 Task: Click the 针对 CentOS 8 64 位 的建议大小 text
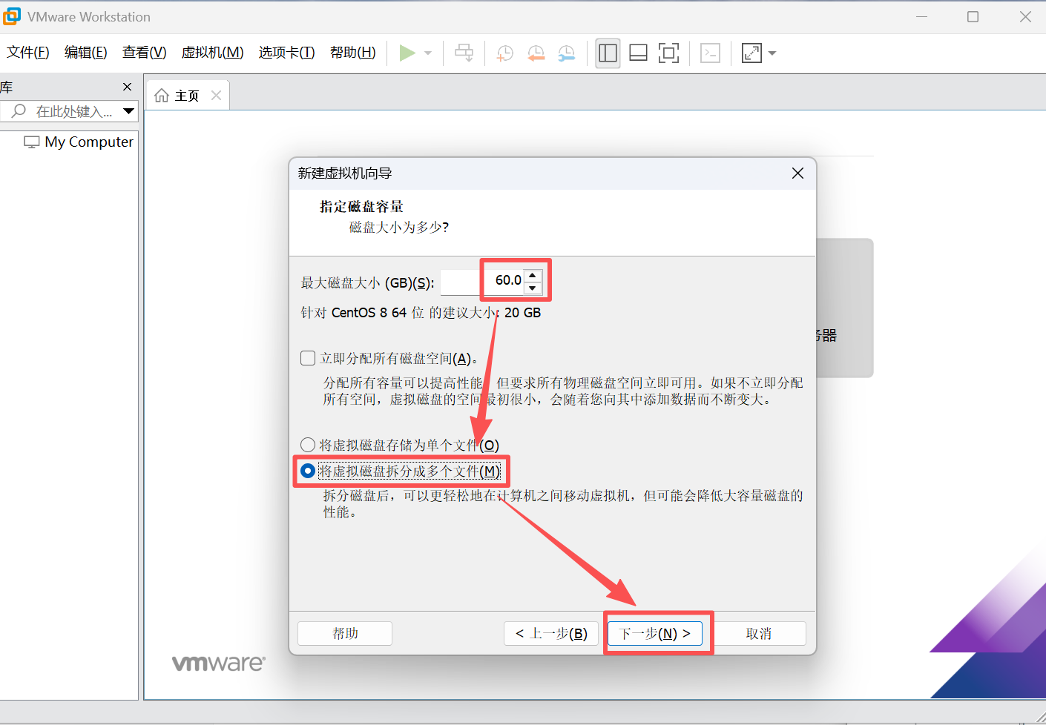coord(421,313)
